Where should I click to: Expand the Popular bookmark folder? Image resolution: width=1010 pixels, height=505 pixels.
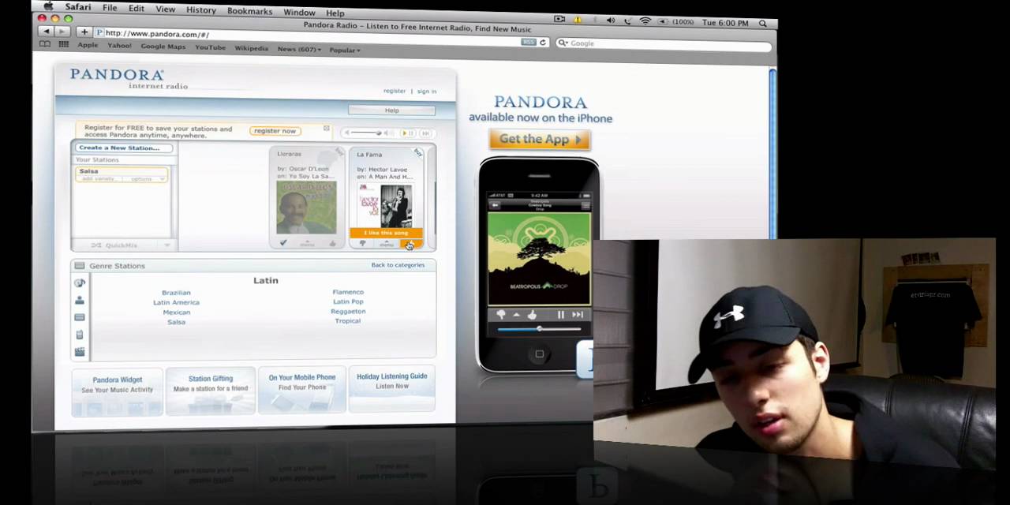tap(344, 50)
